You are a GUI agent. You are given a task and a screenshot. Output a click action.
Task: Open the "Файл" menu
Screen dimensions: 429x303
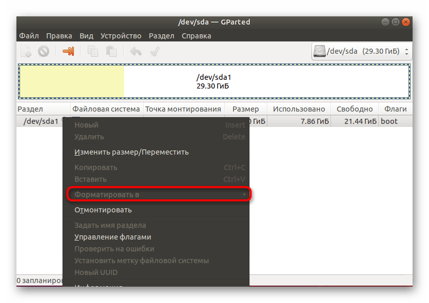pyautogui.click(x=29, y=36)
